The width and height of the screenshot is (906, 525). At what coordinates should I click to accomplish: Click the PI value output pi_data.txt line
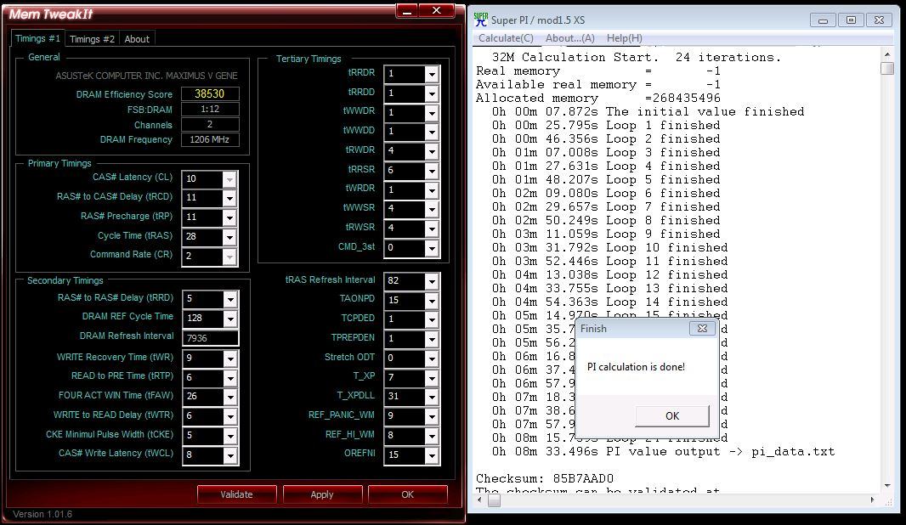[x=663, y=451]
